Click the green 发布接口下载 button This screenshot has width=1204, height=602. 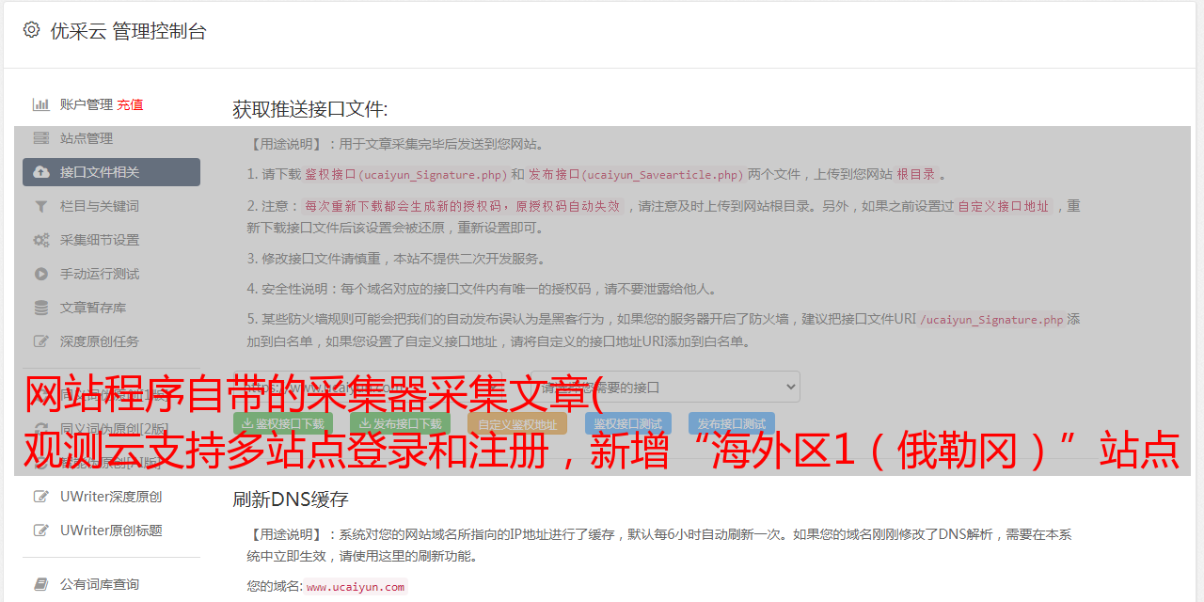(x=400, y=424)
